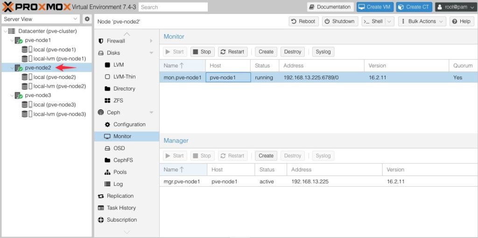Click the Reboot button
Screen dimensions: 478x238
pyautogui.click(x=303, y=21)
